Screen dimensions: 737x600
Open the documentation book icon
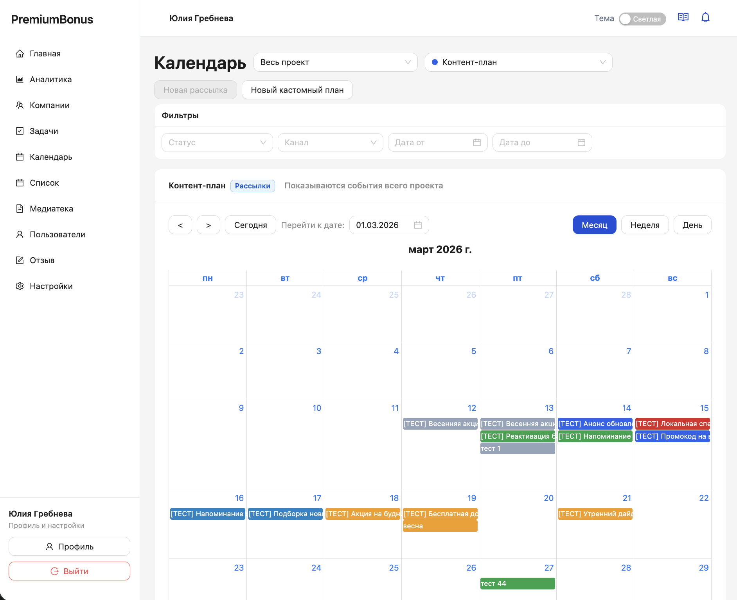coord(683,18)
